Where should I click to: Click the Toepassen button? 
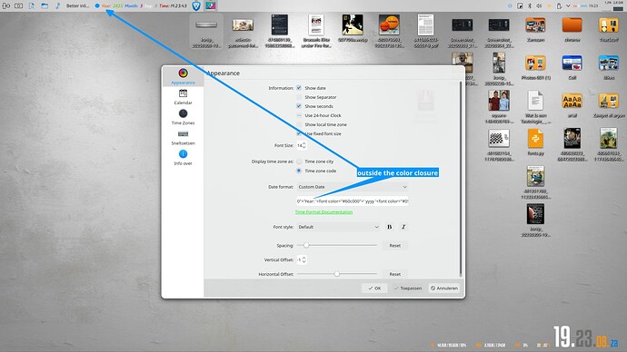tap(408, 288)
